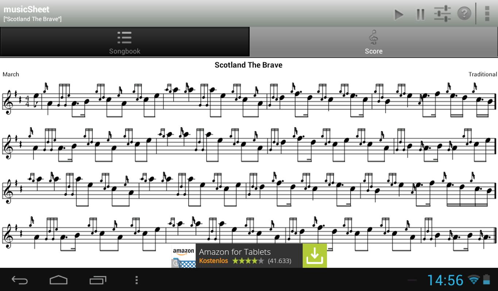Start playback with the play icon

(399, 15)
